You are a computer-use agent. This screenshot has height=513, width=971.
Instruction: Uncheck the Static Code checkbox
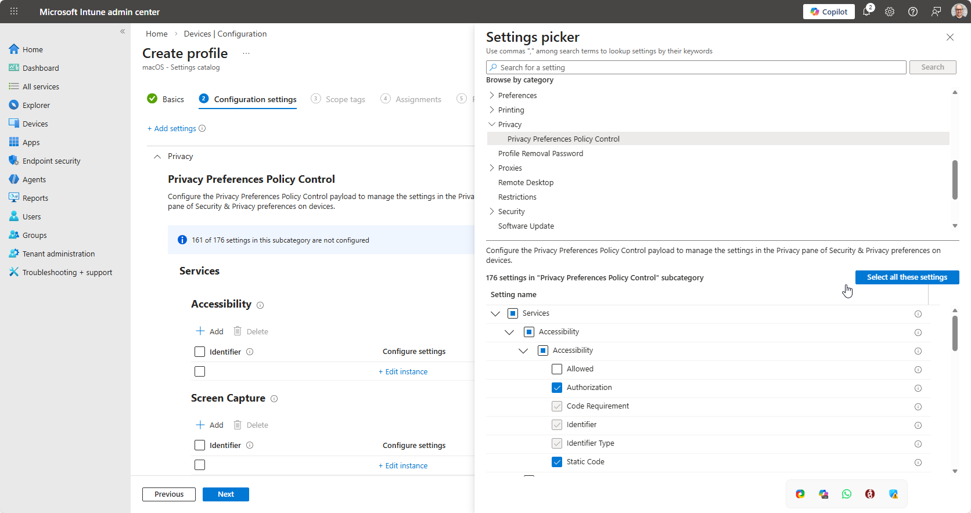click(557, 462)
